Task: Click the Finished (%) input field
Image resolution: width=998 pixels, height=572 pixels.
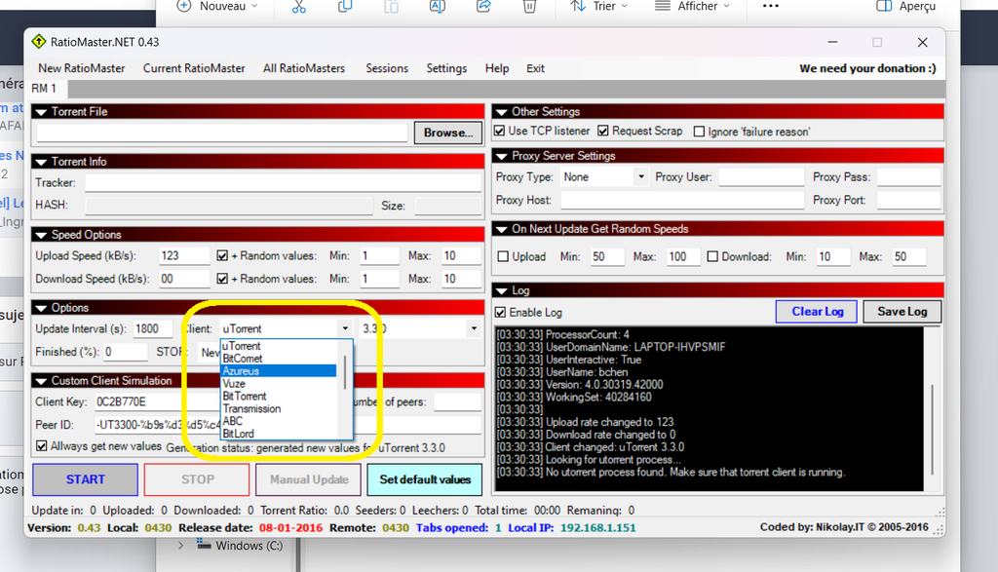Action: click(126, 352)
